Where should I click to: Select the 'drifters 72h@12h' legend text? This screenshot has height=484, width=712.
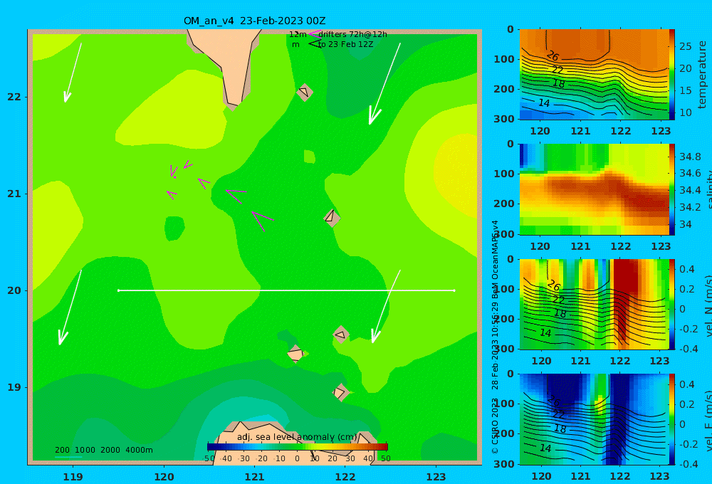point(352,34)
